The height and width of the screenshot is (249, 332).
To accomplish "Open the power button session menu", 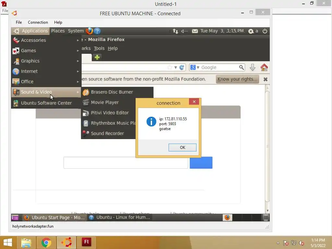I will coord(265,31).
